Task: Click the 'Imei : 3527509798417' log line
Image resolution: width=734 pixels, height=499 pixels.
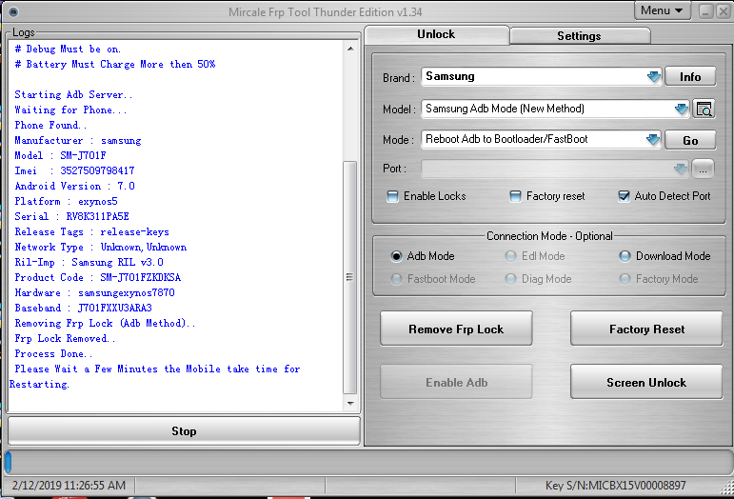Action: [74, 170]
